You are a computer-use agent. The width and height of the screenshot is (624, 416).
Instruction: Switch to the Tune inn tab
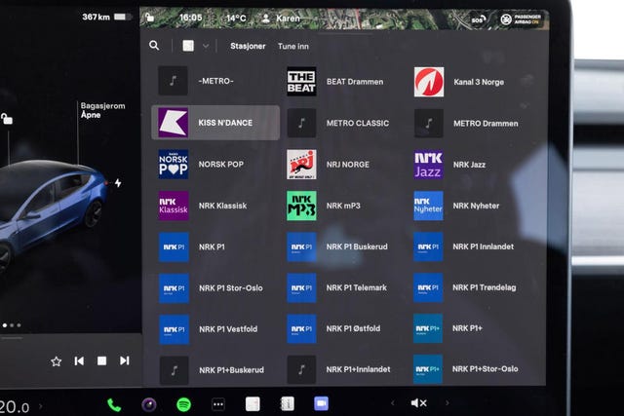293,46
